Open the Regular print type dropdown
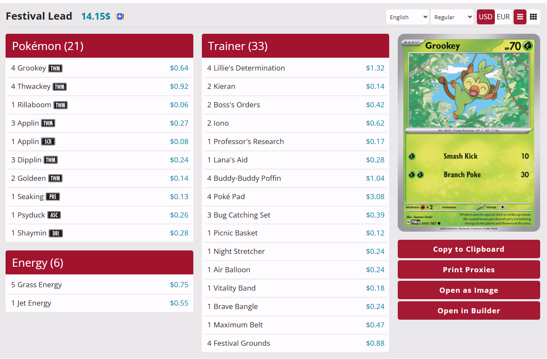547x359 pixels. [452, 17]
